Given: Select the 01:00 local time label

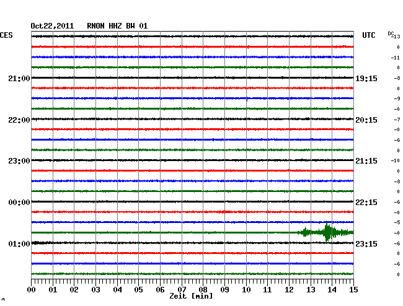Looking at the screenshot, I should pos(19,243).
